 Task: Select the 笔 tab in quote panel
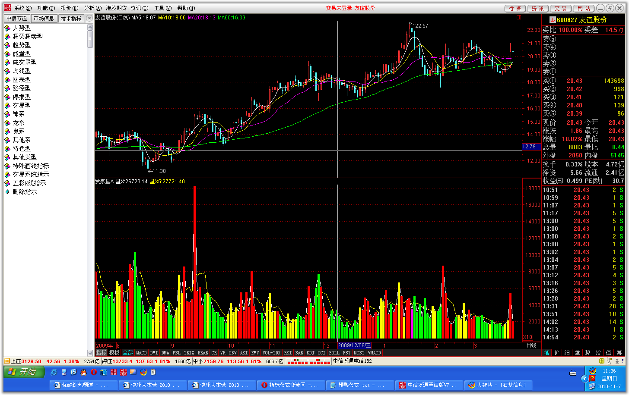click(x=546, y=353)
